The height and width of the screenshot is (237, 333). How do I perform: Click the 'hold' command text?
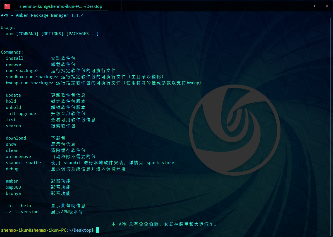click(11, 101)
